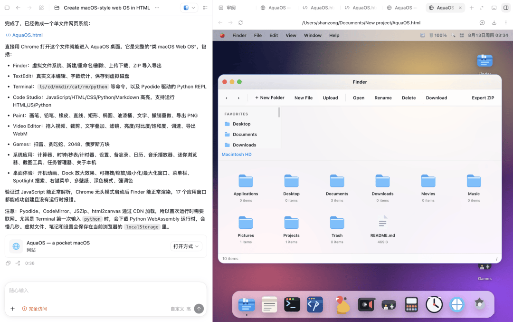Open Spotlight search in the AquaOS menu bar
The width and height of the screenshot is (513, 322).
(453, 35)
